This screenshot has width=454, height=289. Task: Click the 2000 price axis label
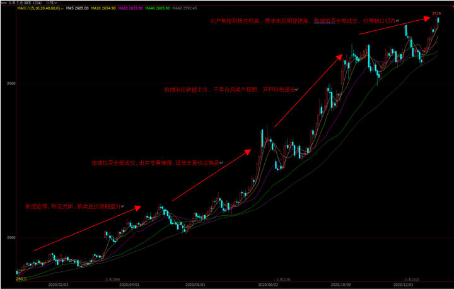tap(11, 238)
